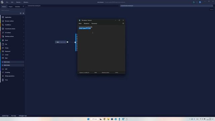Click the studio logo icon at top left
Image resolution: width=215 pixels, height=121 pixels.
tap(2, 2)
